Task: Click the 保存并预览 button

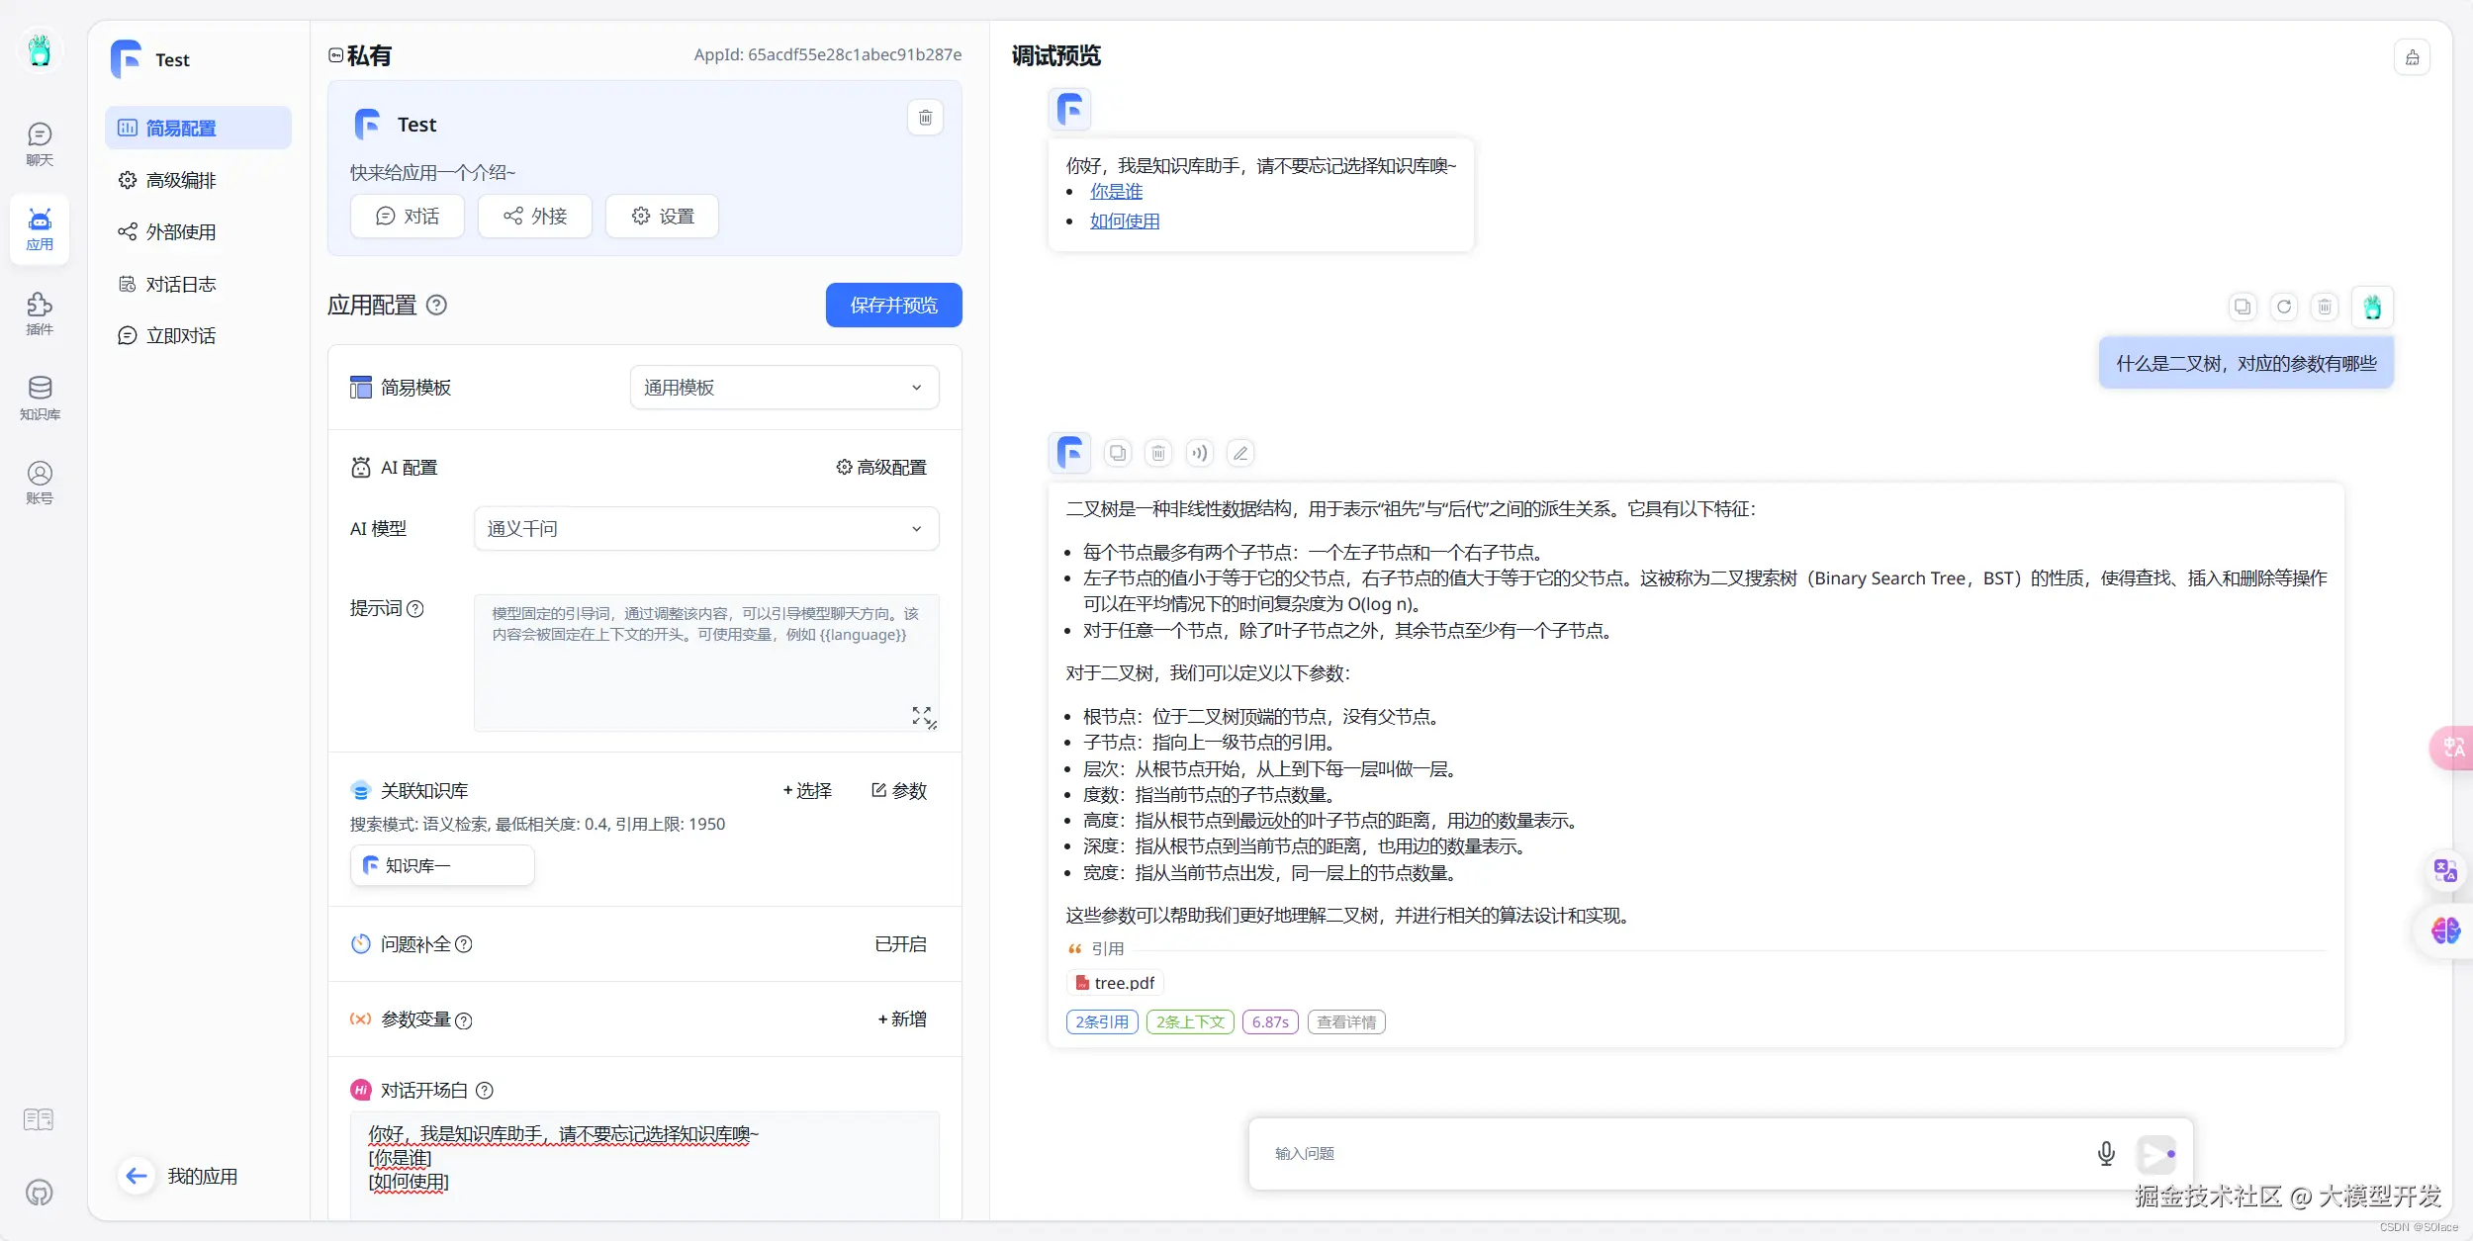Action: pos(893,306)
